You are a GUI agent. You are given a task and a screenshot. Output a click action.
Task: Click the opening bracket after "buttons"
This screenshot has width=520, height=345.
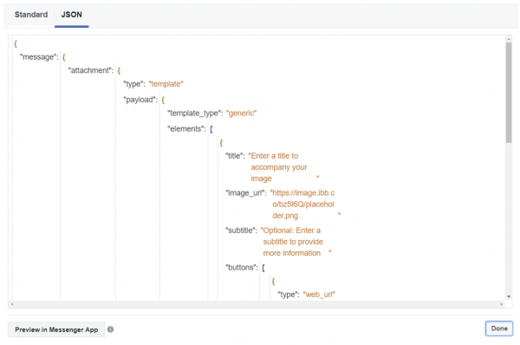pyautogui.click(x=263, y=267)
